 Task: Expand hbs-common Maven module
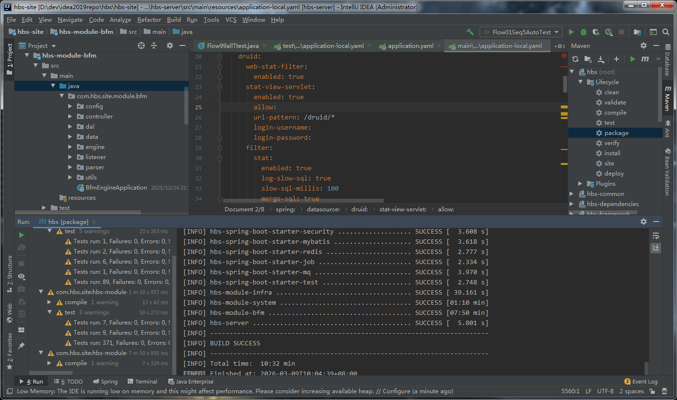click(572, 194)
